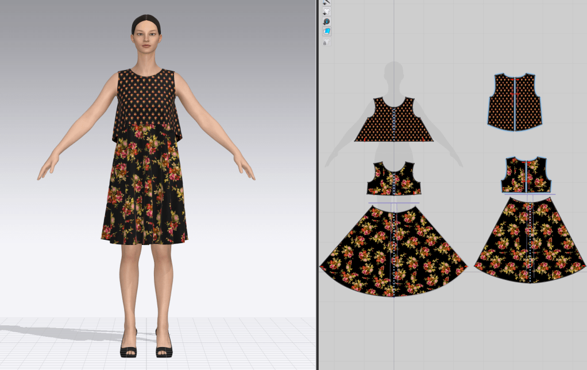Click the shirt-with-padlock lock pattern icon

[325, 42]
